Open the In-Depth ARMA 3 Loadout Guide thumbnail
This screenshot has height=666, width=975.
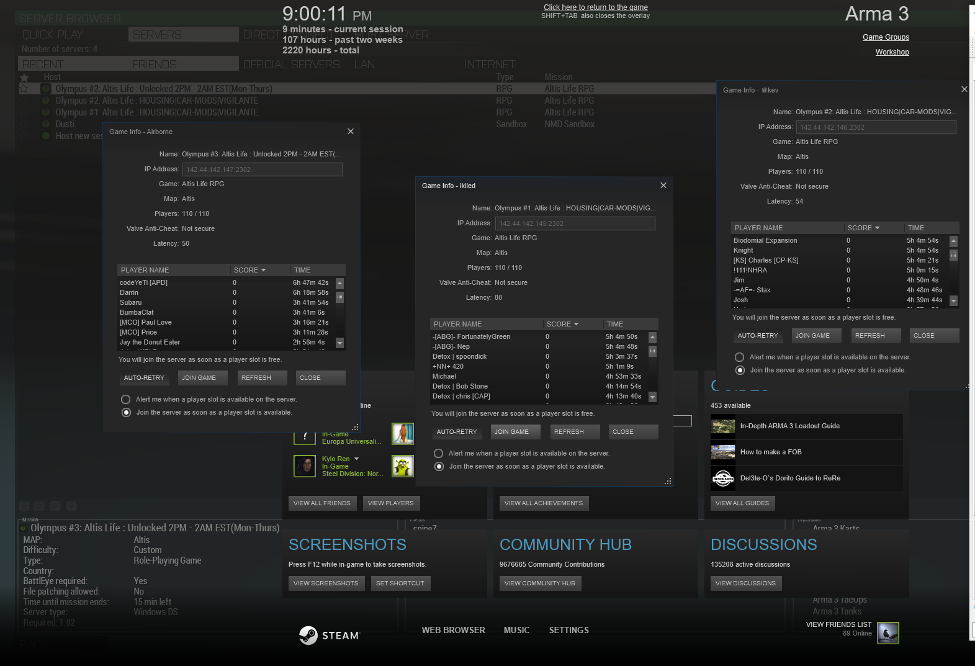(723, 426)
